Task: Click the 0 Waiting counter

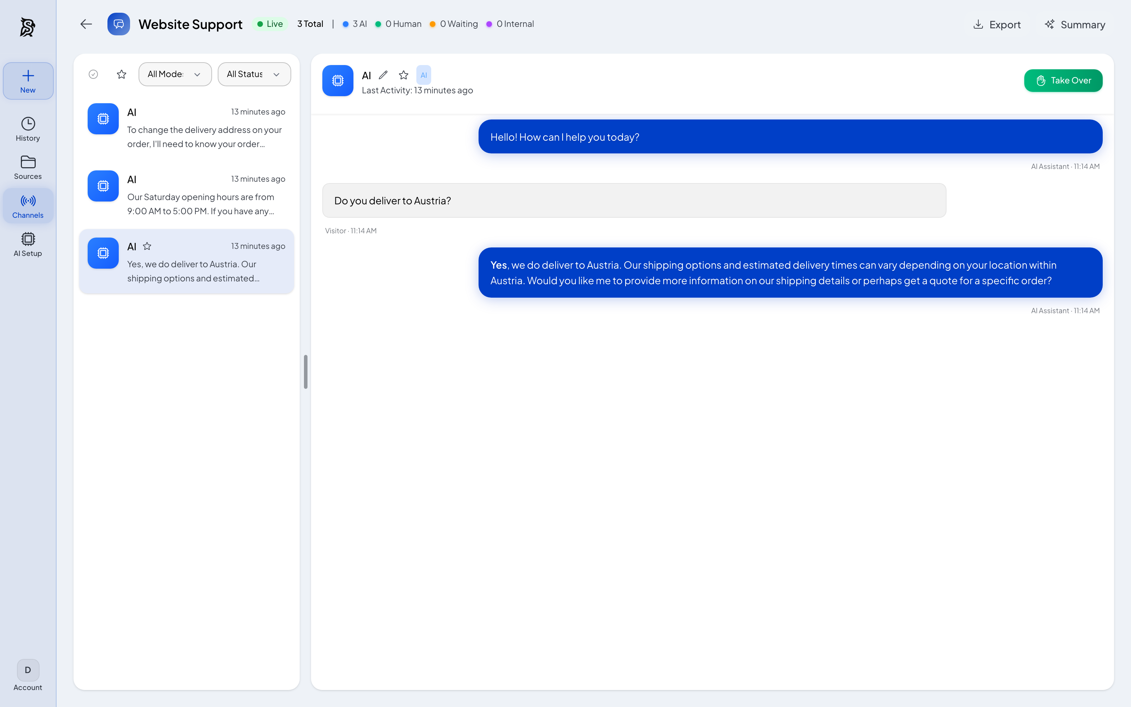Action: (454, 24)
